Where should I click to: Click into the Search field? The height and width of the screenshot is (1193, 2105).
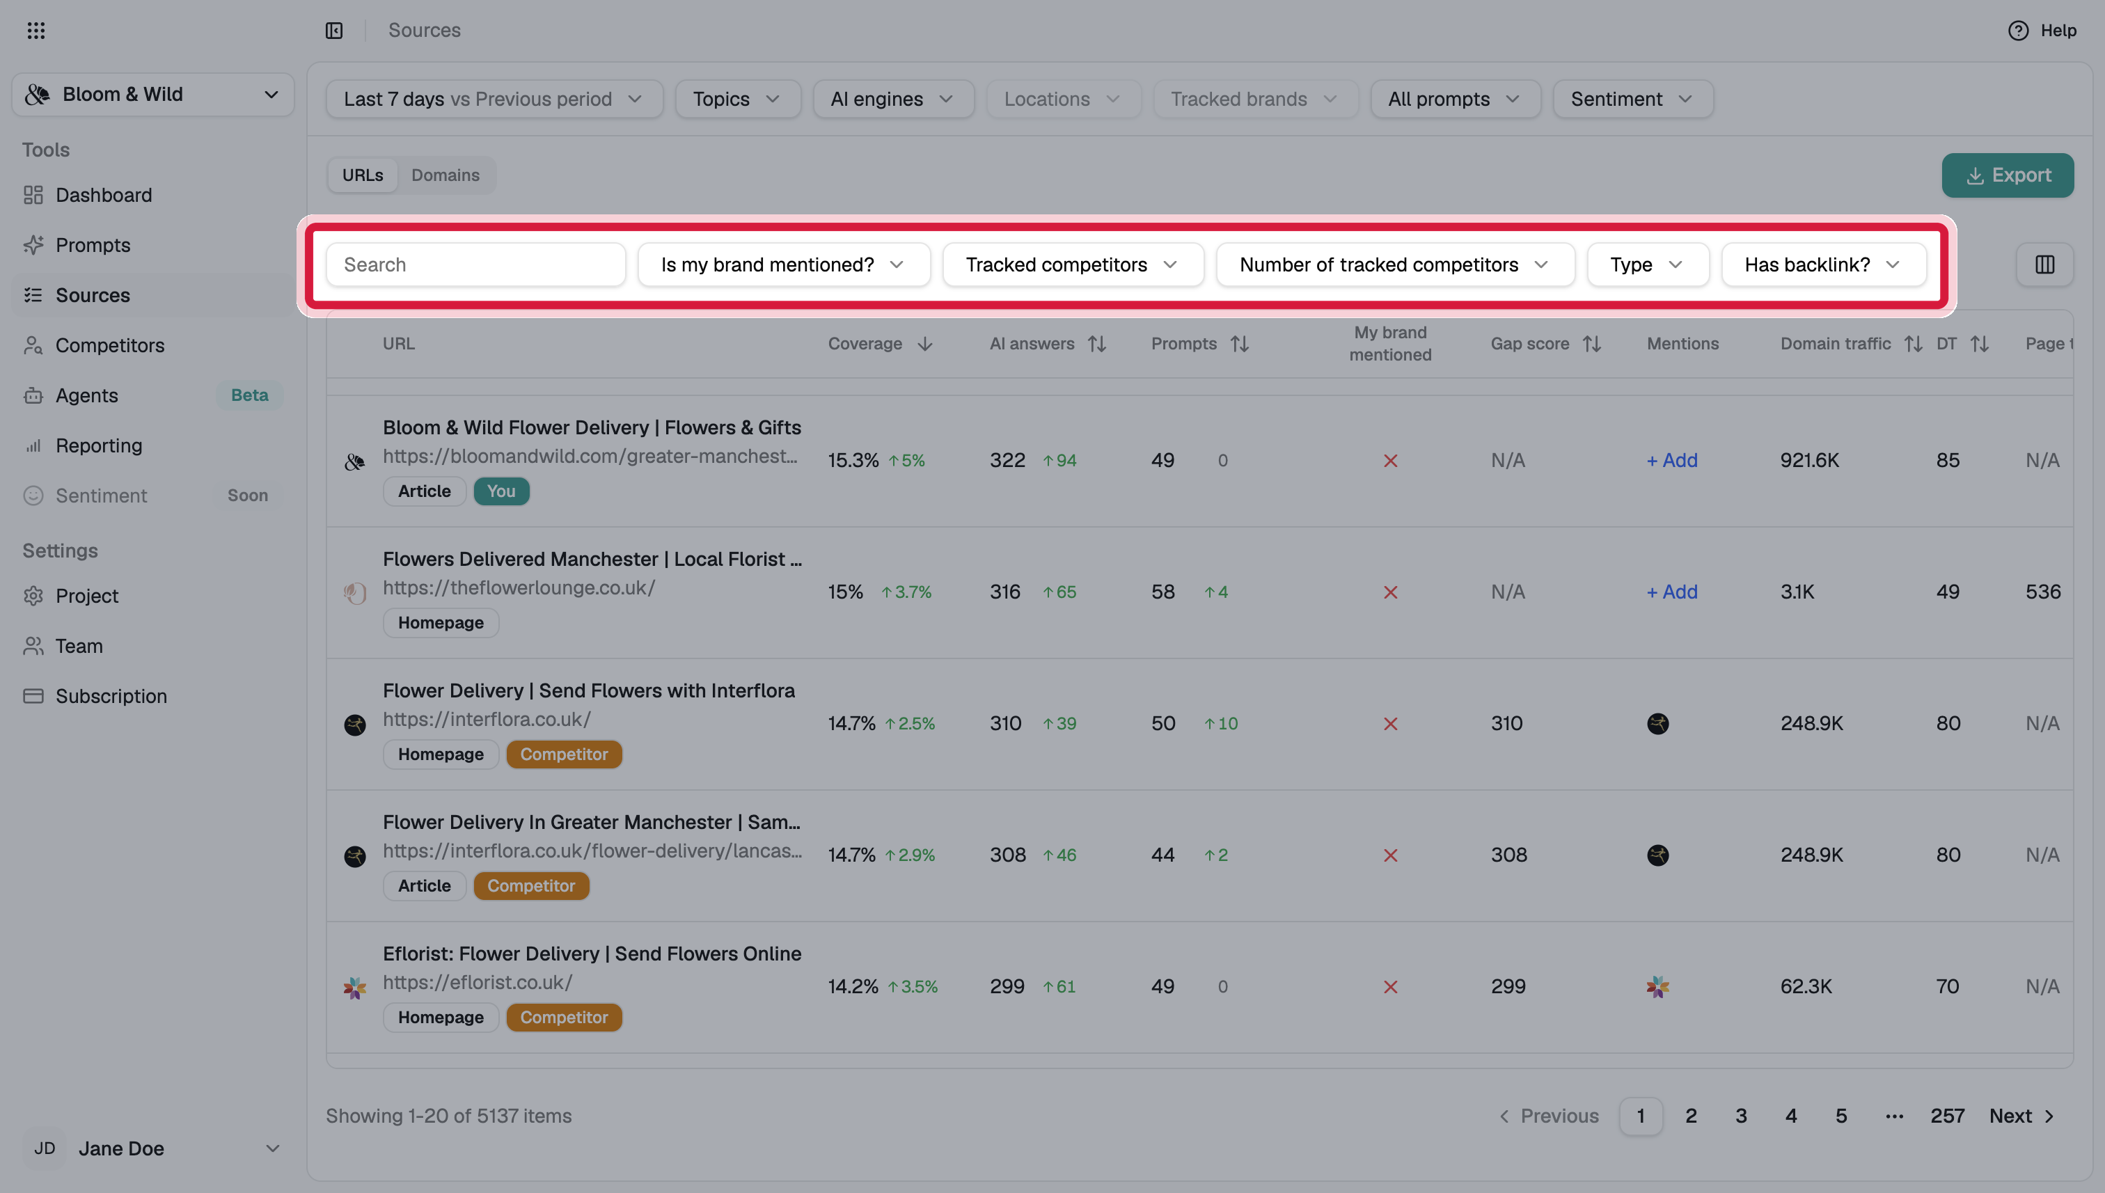pos(476,264)
